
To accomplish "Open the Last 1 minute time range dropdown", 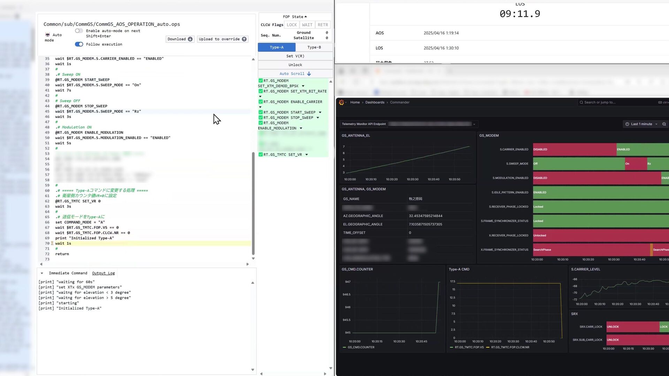I will (x=641, y=124).
